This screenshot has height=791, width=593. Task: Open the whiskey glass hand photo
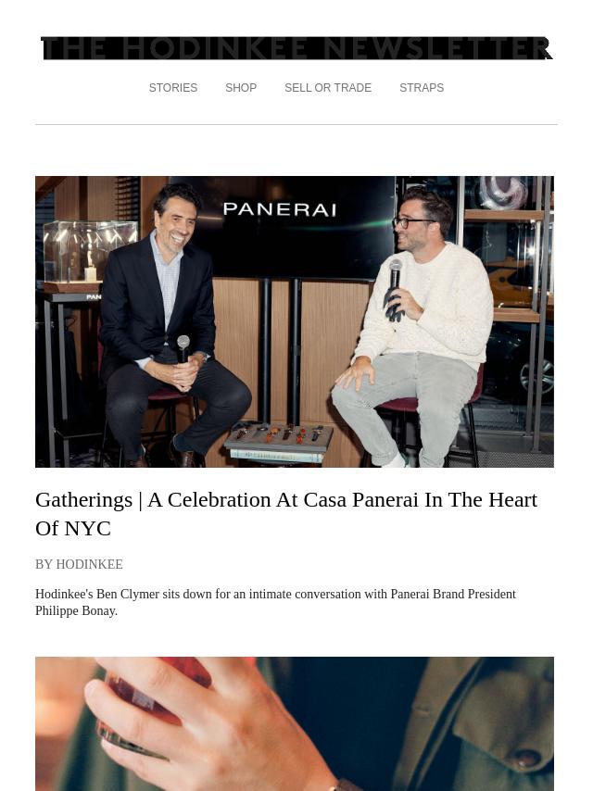[295, 724]
